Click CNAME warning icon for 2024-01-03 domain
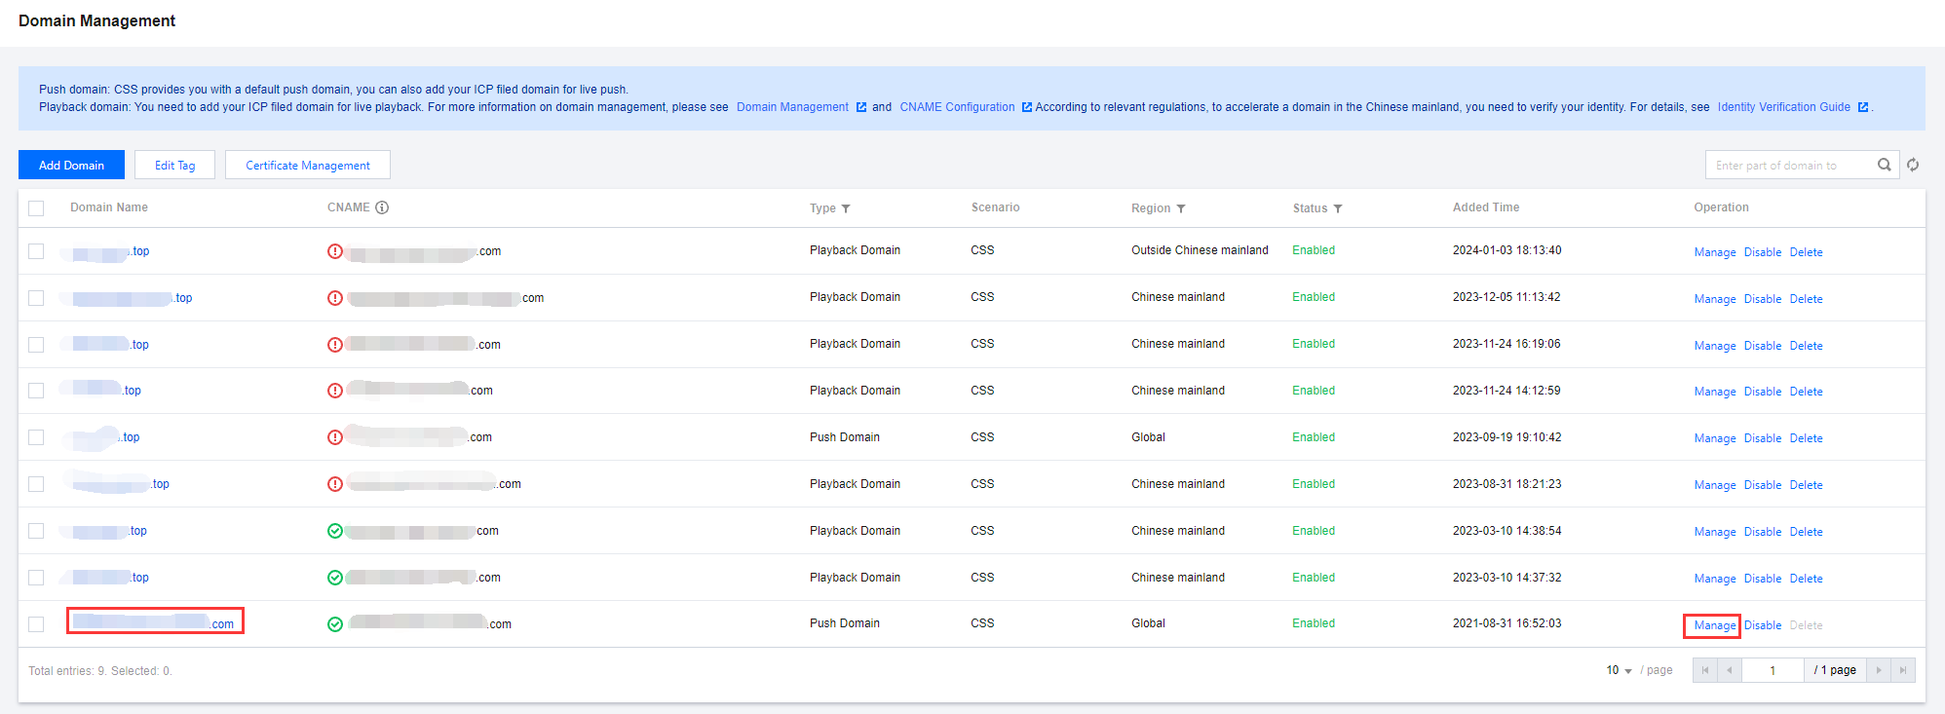The width and height of the screenshot is (1945, 714). point(335,251)
